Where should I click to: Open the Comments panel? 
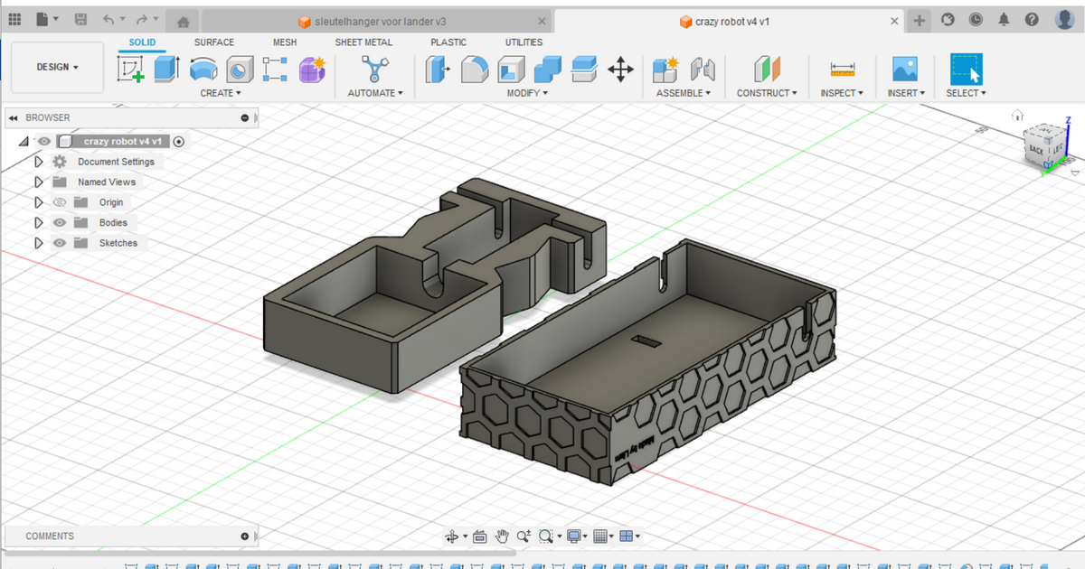pyautogui.click(x=50, y=536)
